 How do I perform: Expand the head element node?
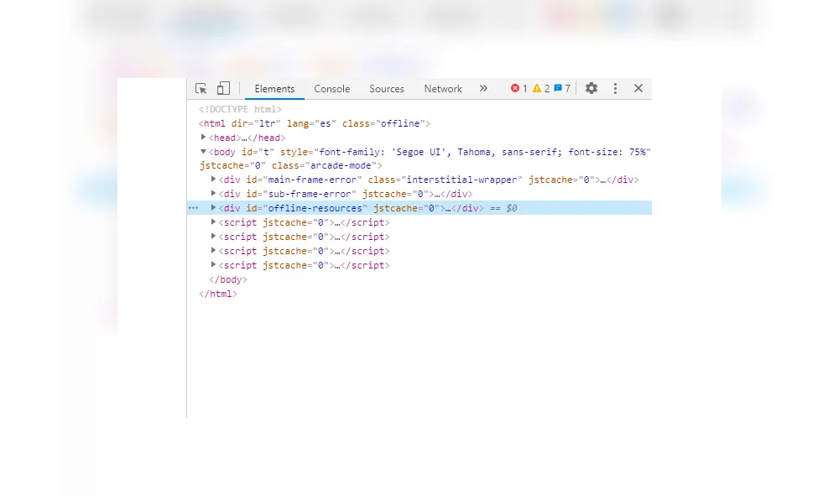(x=204, y=137)
